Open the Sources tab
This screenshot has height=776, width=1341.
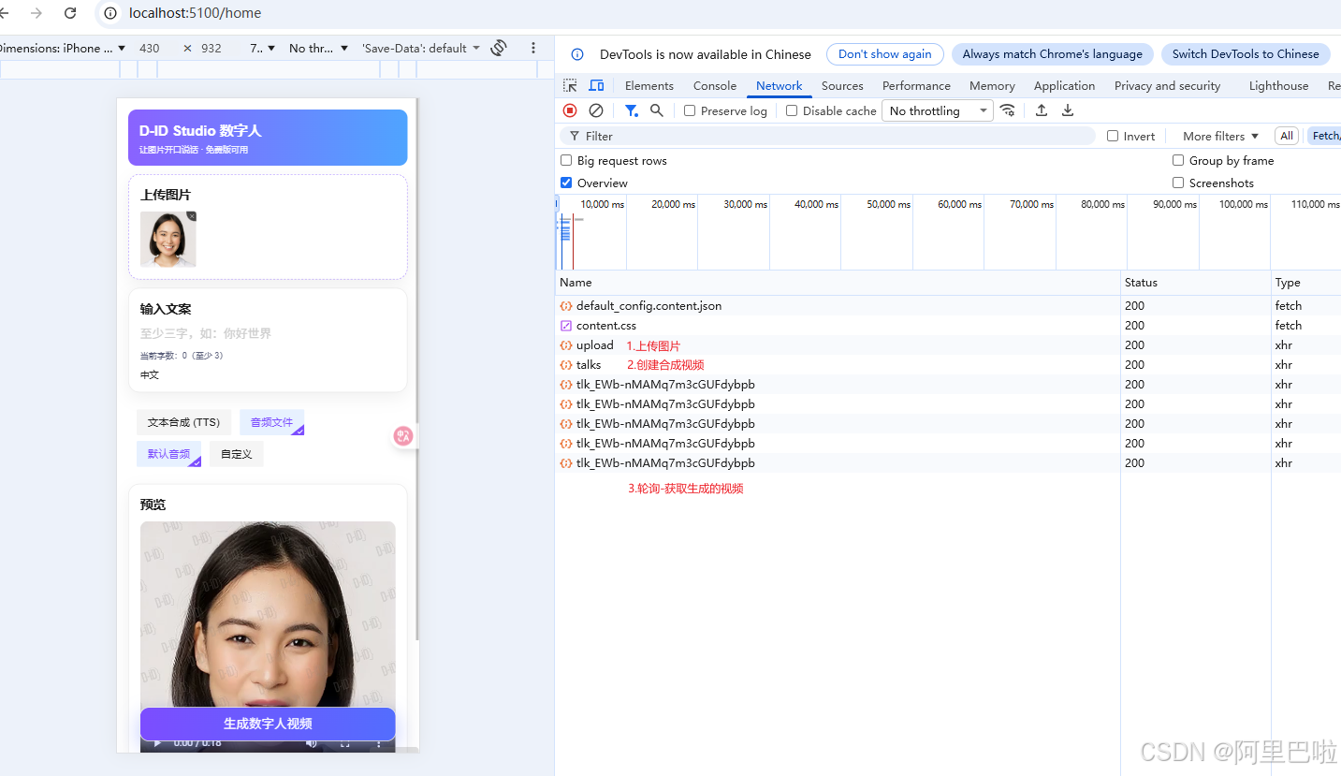pos(842,85)
